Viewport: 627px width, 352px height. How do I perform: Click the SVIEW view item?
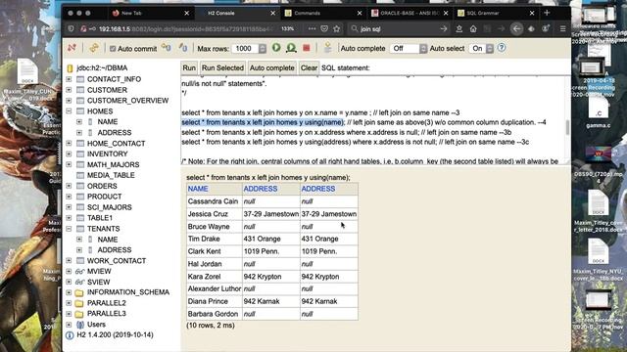[98, 282]
